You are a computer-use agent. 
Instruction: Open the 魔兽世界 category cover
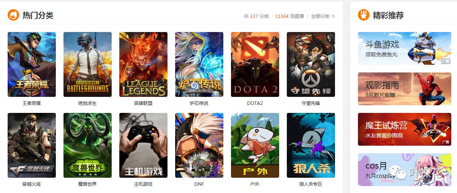(88, 145)
